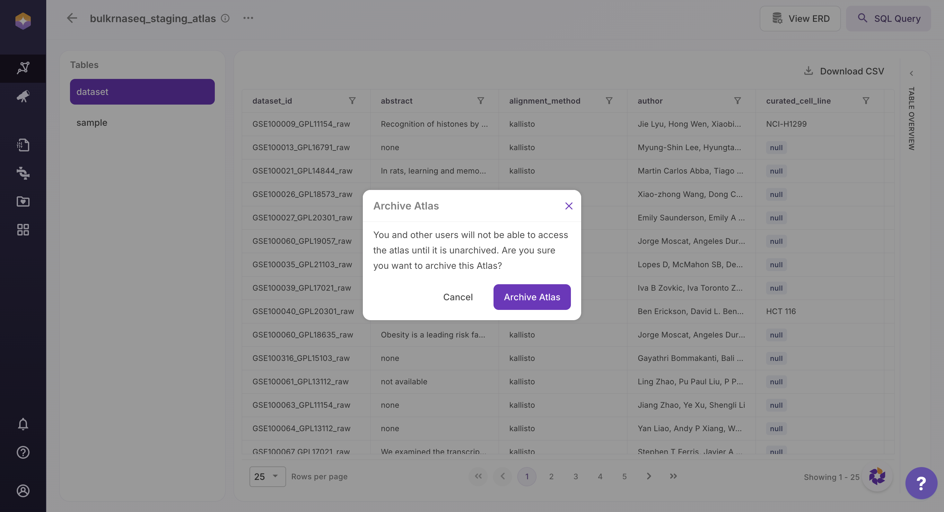The image size is (944, 512).
Task: Open the dashboard grid icon in the sidebar
Action: [x=23, y=230]
